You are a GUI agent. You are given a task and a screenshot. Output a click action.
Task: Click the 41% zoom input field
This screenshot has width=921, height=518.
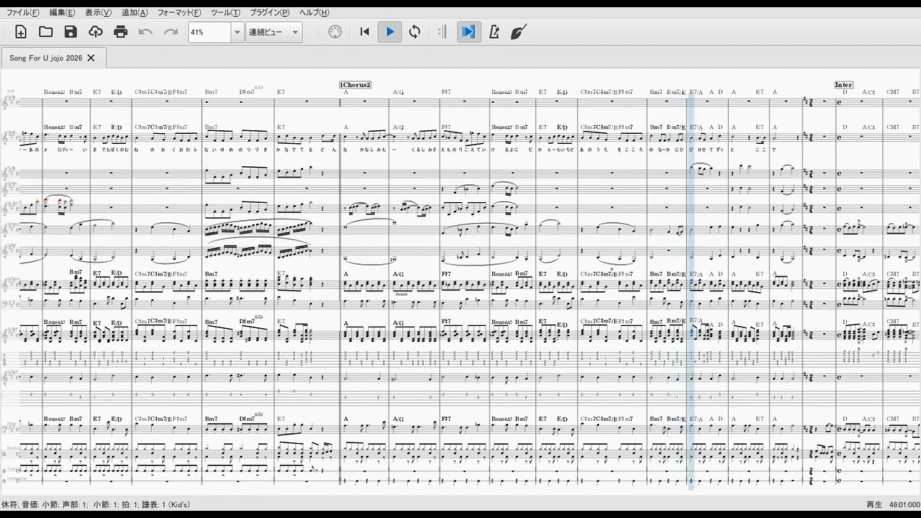pyautogui.click(x=209, y=32)
